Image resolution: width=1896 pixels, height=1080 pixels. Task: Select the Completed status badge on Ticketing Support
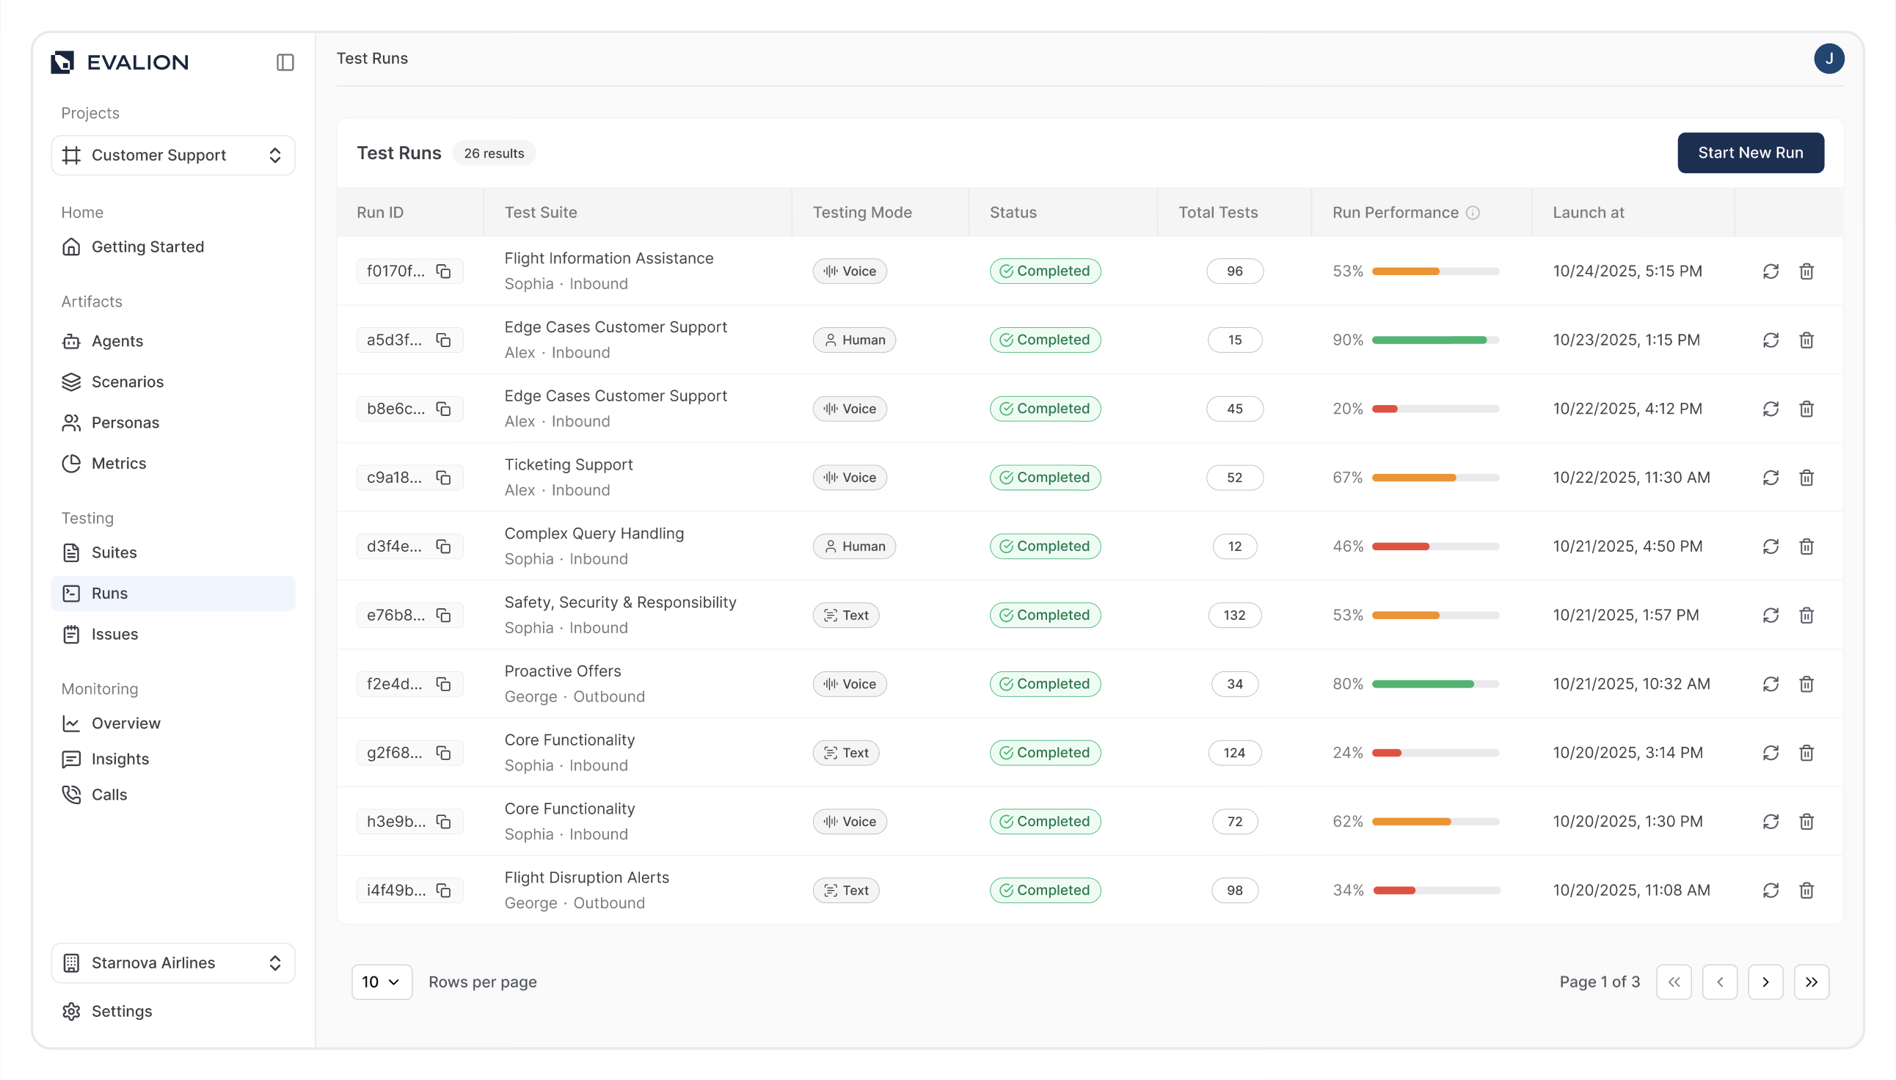[1045, 477]
